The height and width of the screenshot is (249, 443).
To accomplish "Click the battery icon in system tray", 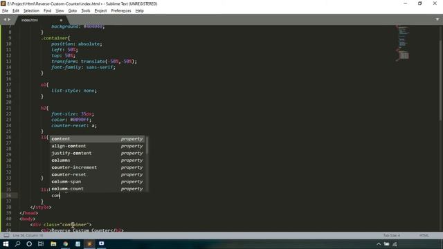I will [x=386, y=244].
